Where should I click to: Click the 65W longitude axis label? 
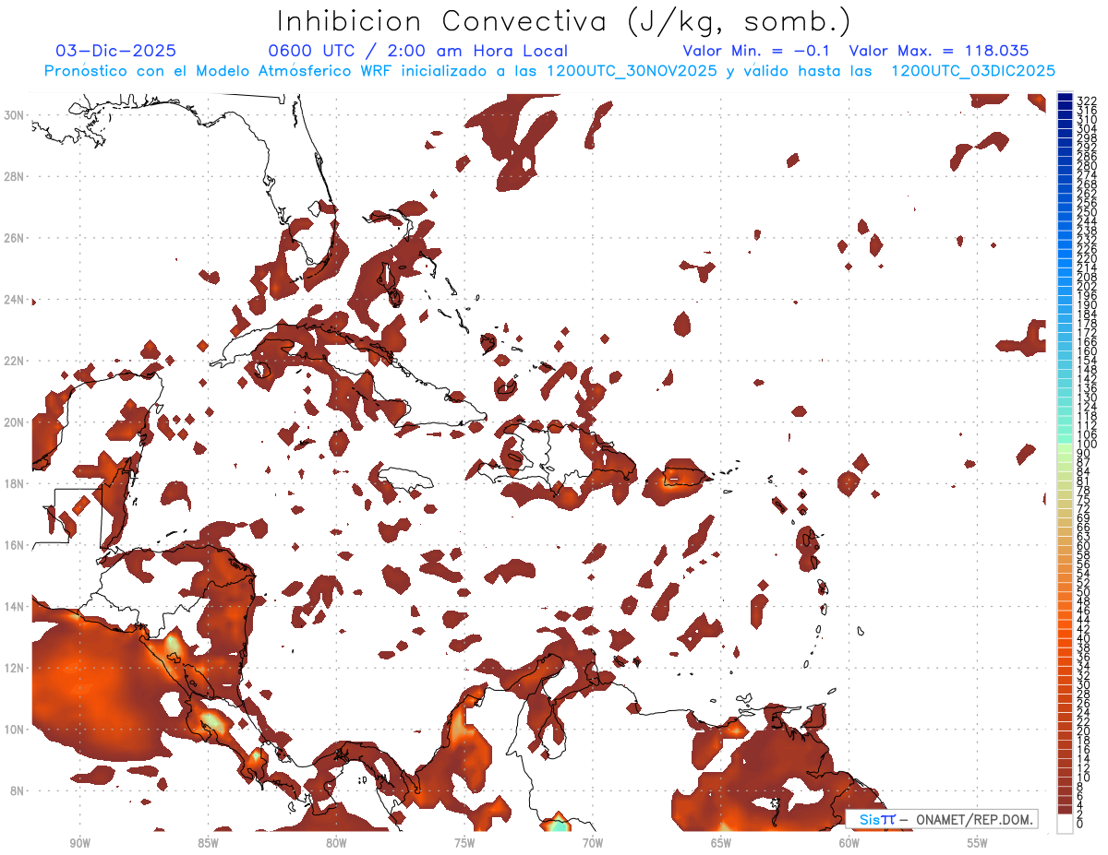tap(721, 843)
